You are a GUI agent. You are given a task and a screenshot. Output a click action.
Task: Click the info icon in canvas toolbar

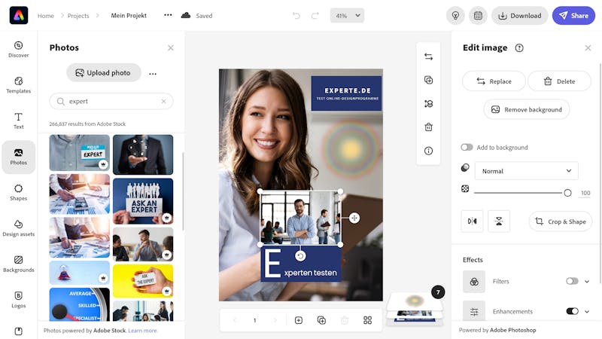(x=428, y=151)
